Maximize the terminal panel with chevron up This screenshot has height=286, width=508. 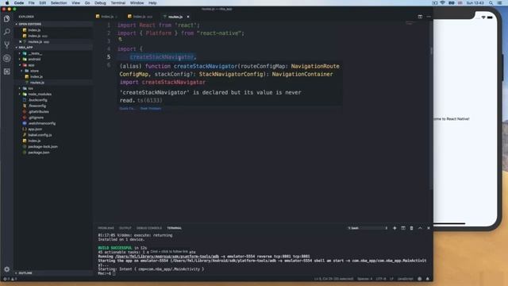pos(420,228)
